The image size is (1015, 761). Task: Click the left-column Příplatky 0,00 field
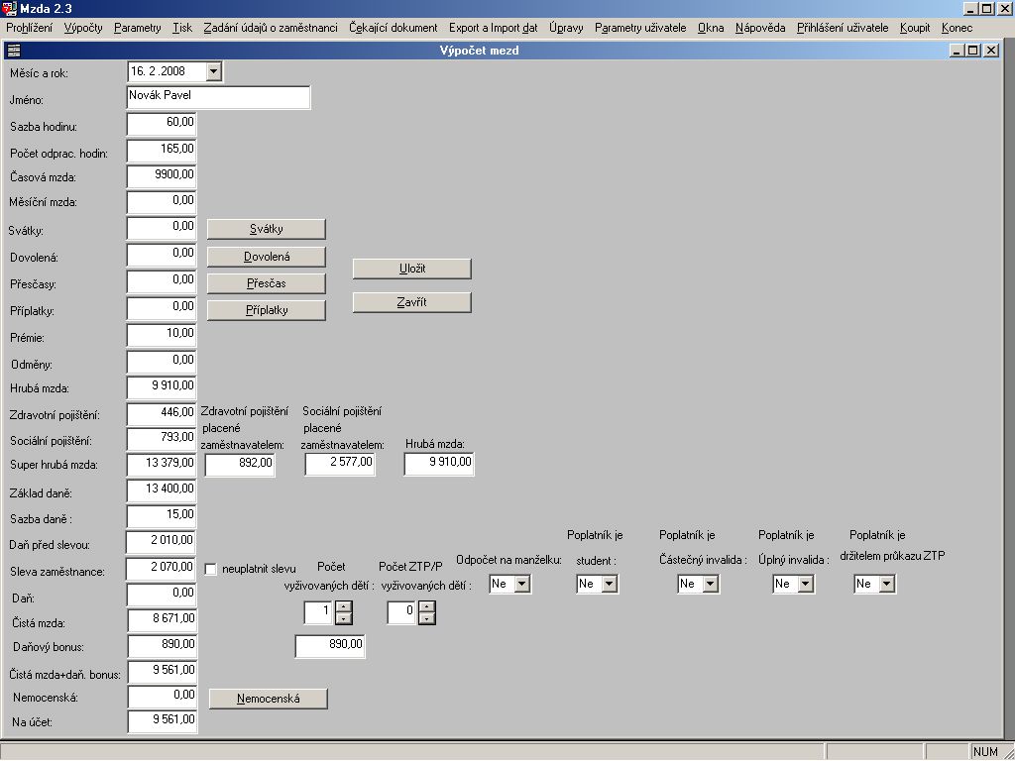click(162, 309)
